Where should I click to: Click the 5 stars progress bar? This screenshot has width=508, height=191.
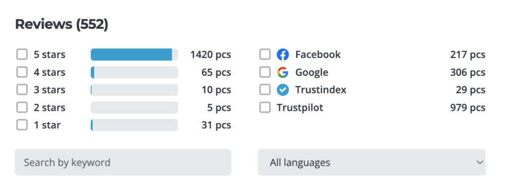pos(134,54)
